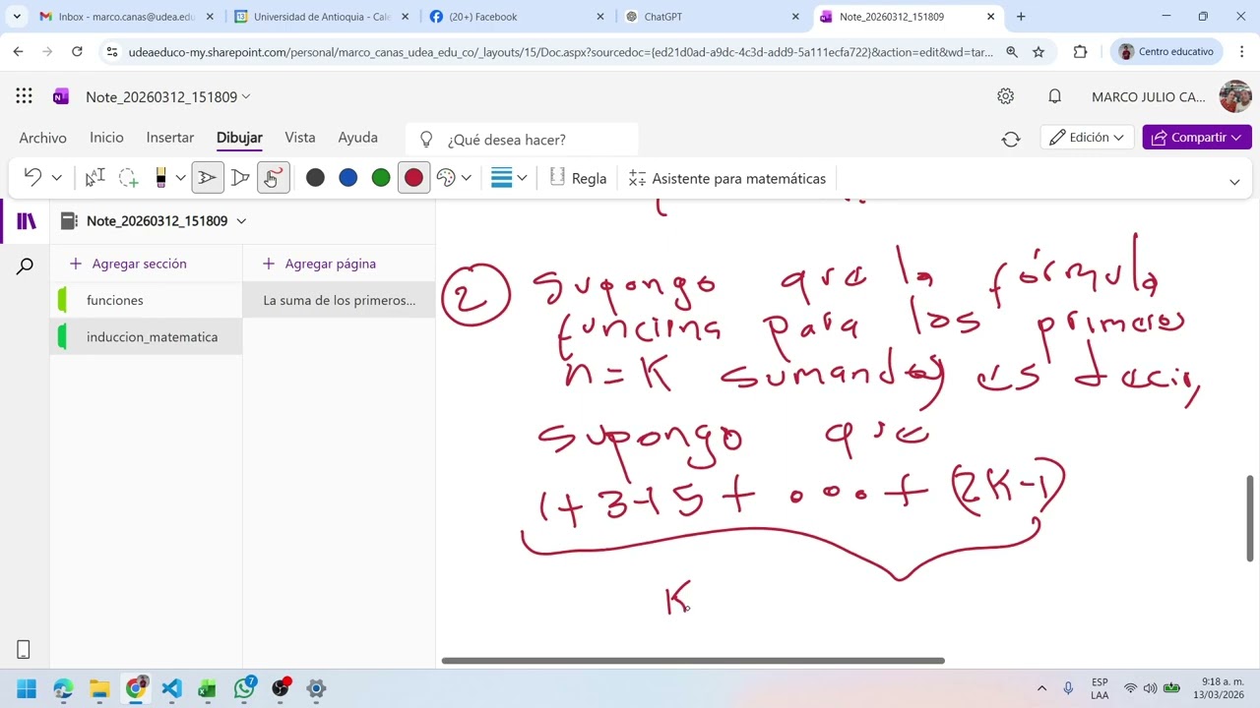Image resolution: width=1260 pixels, height=708 pixels.
Task: Click Agregar sección
Action: pyautogui.click(x=128, y=264)
